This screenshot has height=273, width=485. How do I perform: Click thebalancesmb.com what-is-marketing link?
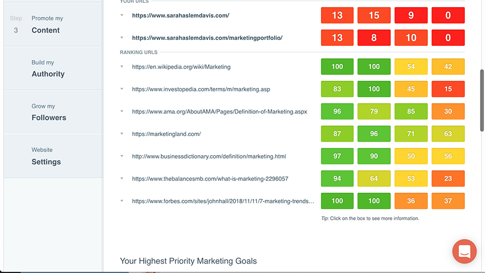click(210, 179)
